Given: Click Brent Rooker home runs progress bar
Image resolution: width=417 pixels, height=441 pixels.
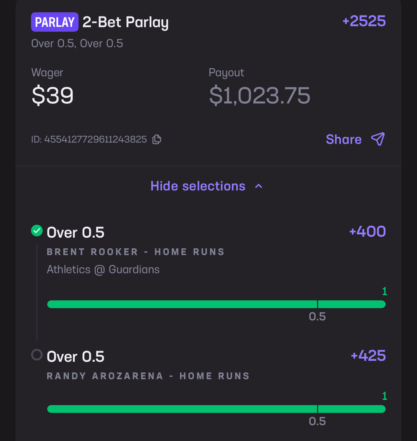Looking at the screenshot, I should pyautogui.click(x=216, y=304).
